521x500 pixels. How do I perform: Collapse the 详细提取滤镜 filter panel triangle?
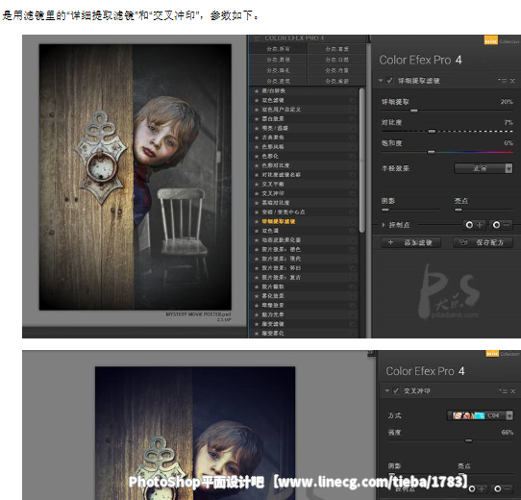point(381,81)
